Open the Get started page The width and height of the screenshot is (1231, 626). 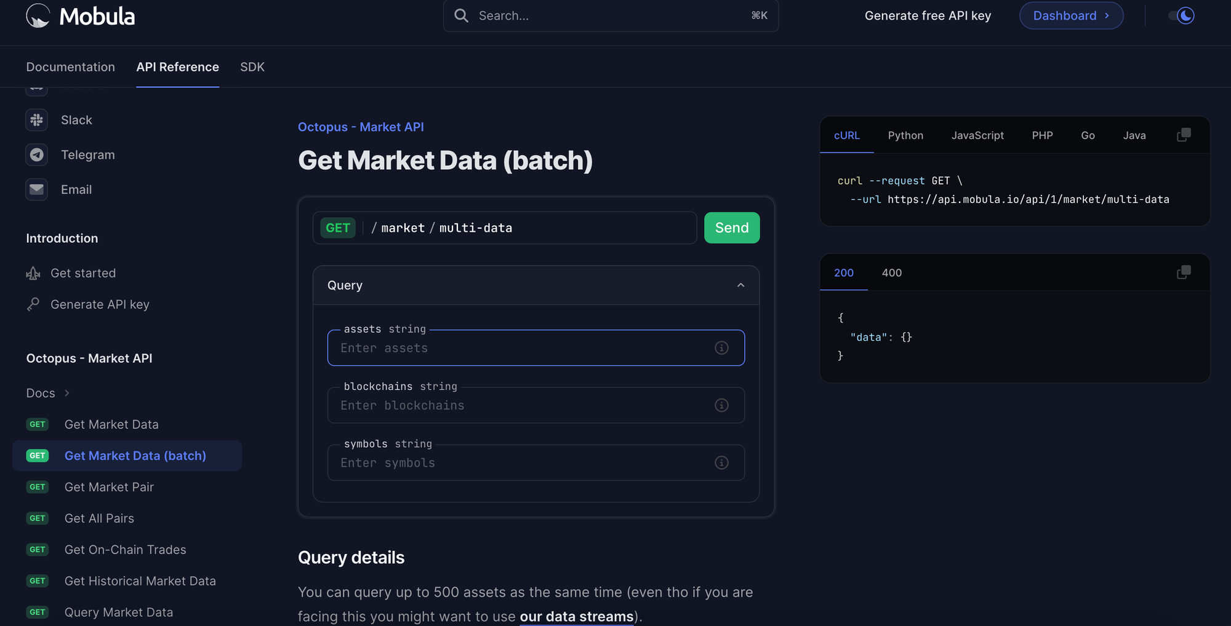click(x=83, y=273)
